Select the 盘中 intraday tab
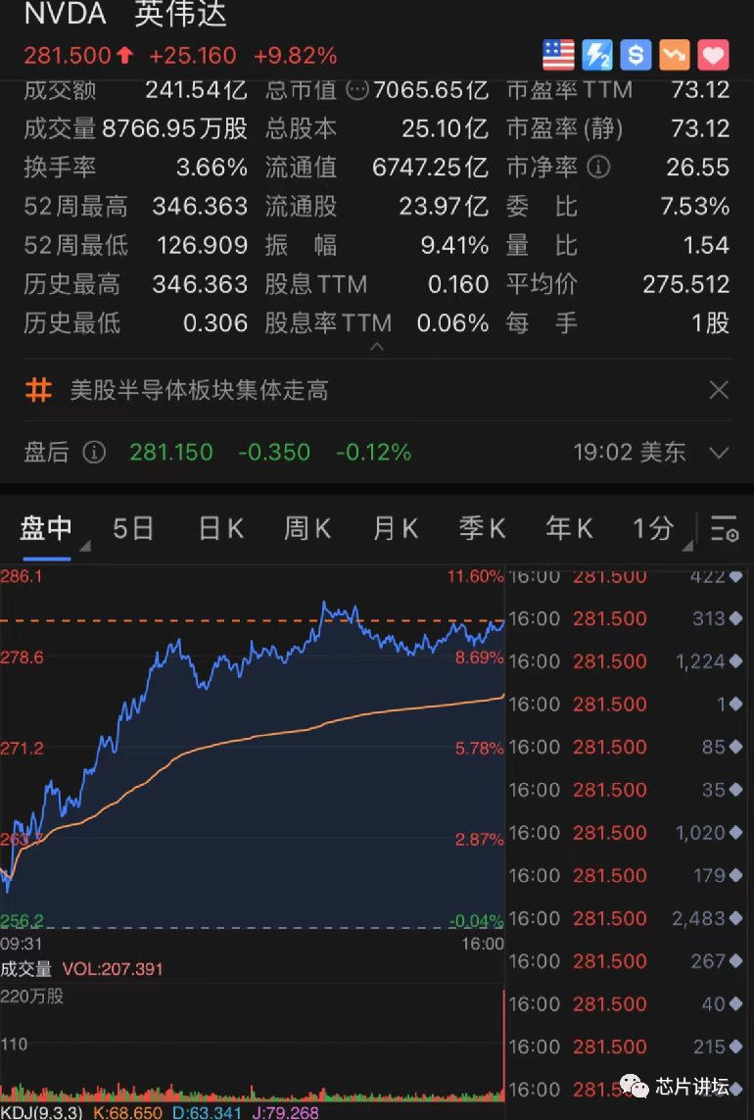 (46, 529)
